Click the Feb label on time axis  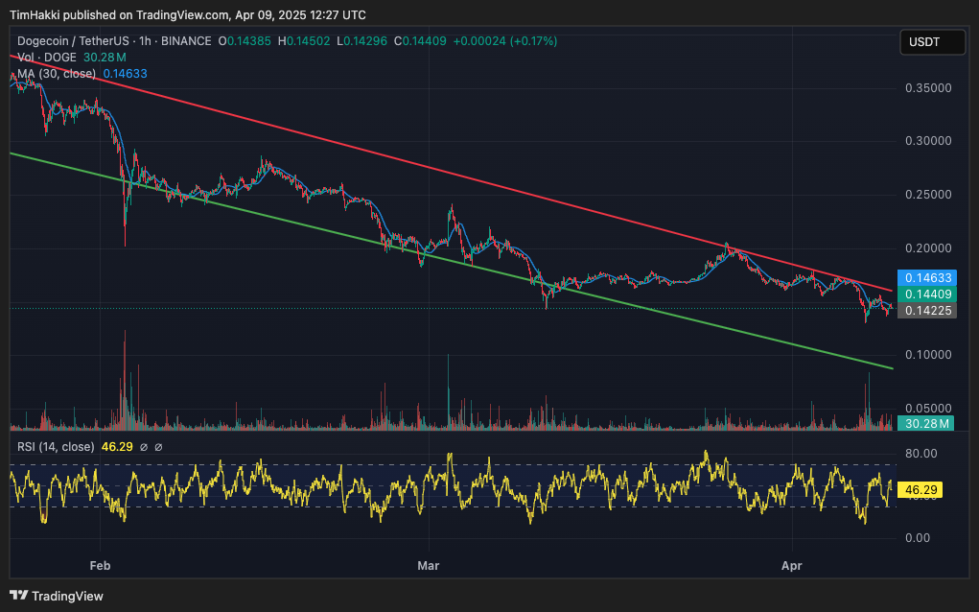click(x=100, y=566)
